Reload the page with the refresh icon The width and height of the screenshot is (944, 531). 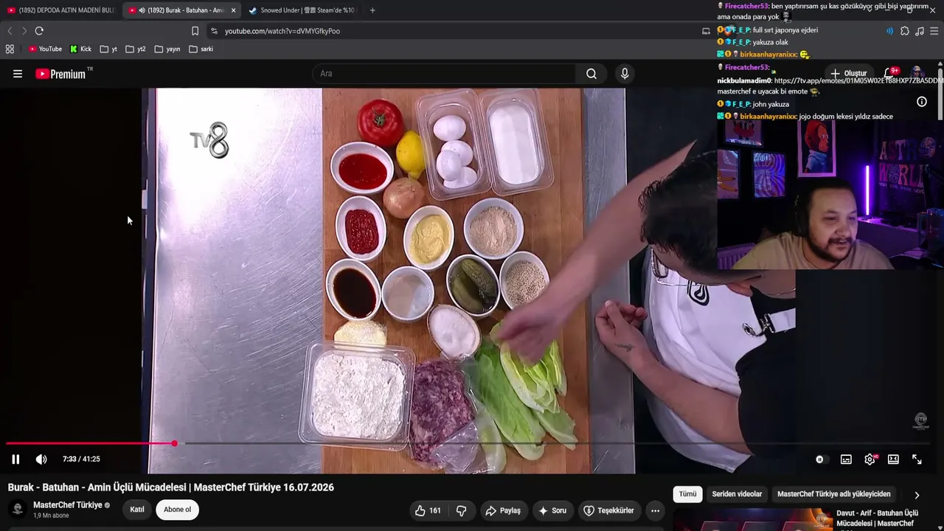point(39,31)
